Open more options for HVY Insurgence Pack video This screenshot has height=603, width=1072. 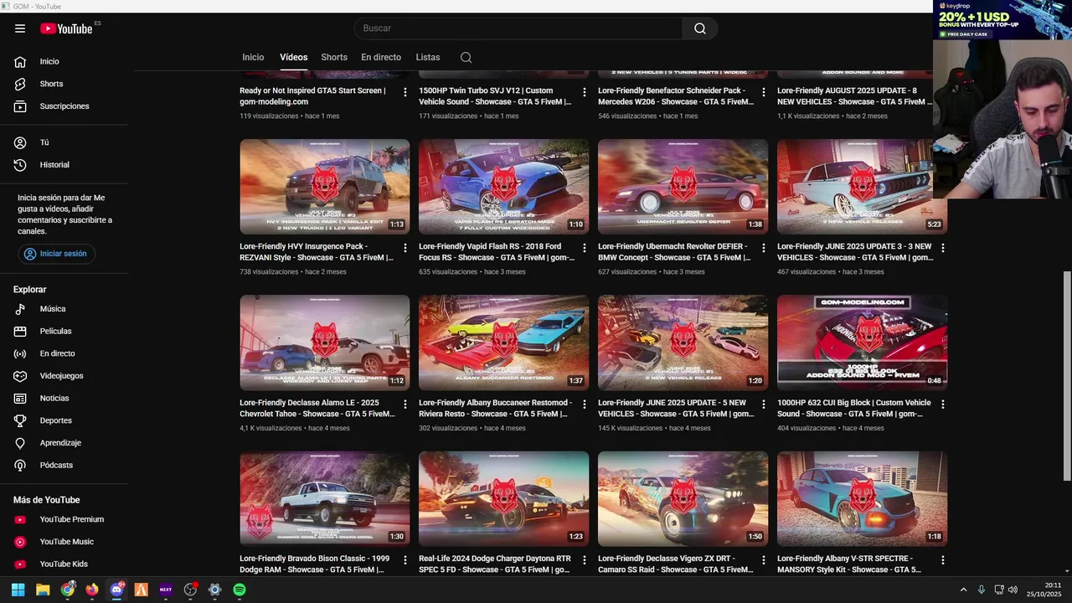(405, 248)
